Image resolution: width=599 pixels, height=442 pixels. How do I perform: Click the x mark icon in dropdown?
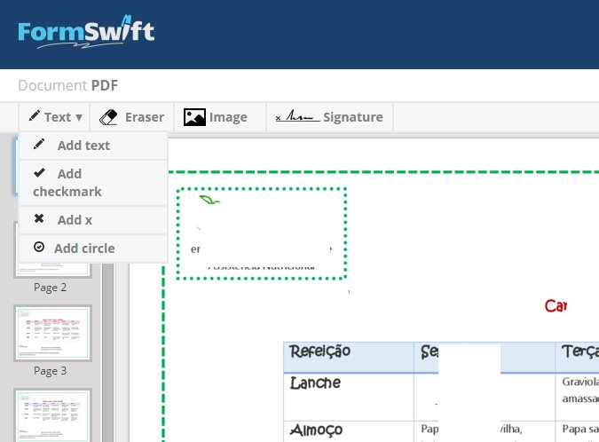[39, 219]
